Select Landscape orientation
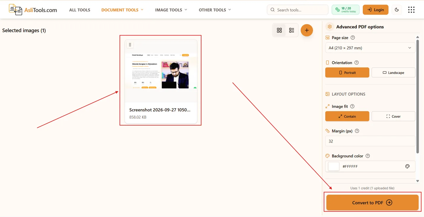This screenshot has height=217, width=424. tap(393, 73)
